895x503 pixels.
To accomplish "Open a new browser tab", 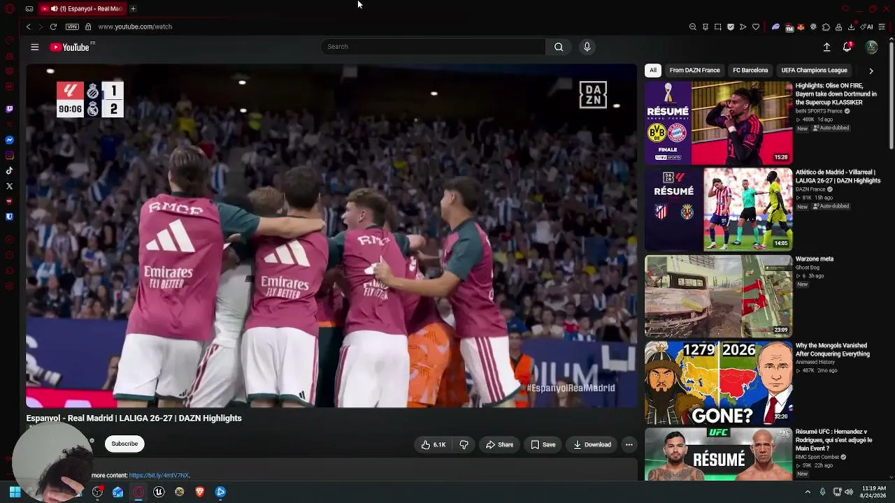I will coord(133,8).
